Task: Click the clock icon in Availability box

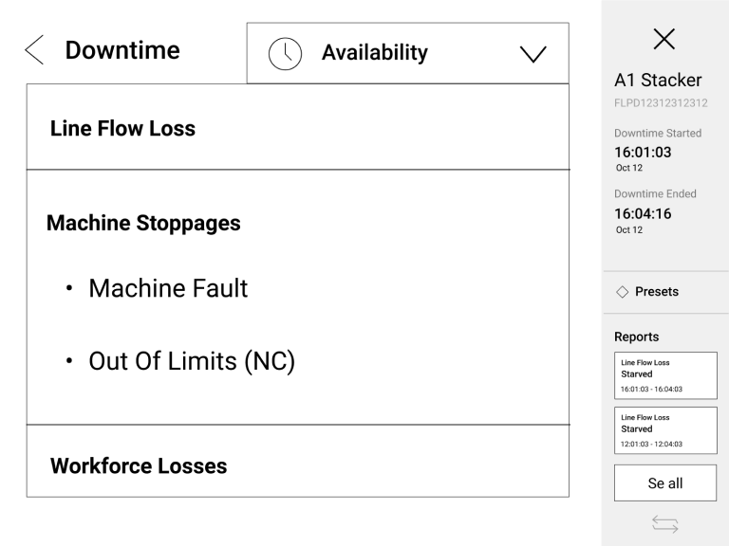Action: click(x=284, y=53)
